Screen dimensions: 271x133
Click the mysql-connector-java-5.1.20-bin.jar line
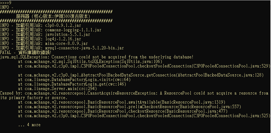[x=62, y=48]
